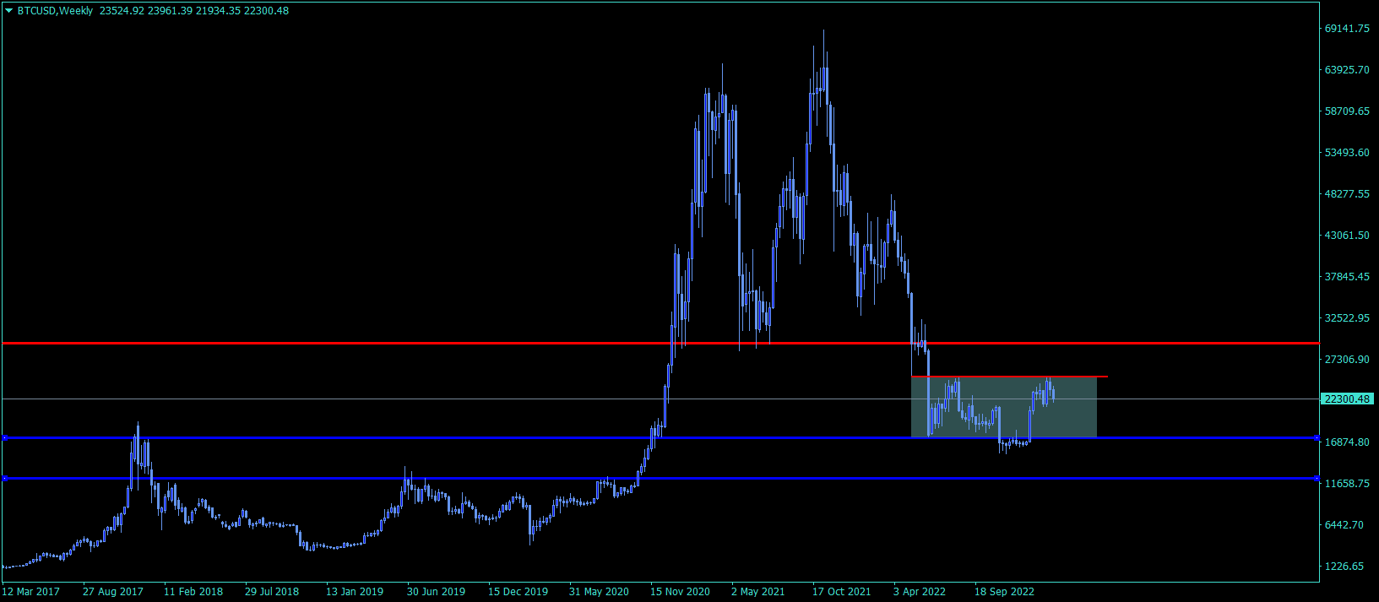Click the 53493.60 price axis label

click(1347, 153)
